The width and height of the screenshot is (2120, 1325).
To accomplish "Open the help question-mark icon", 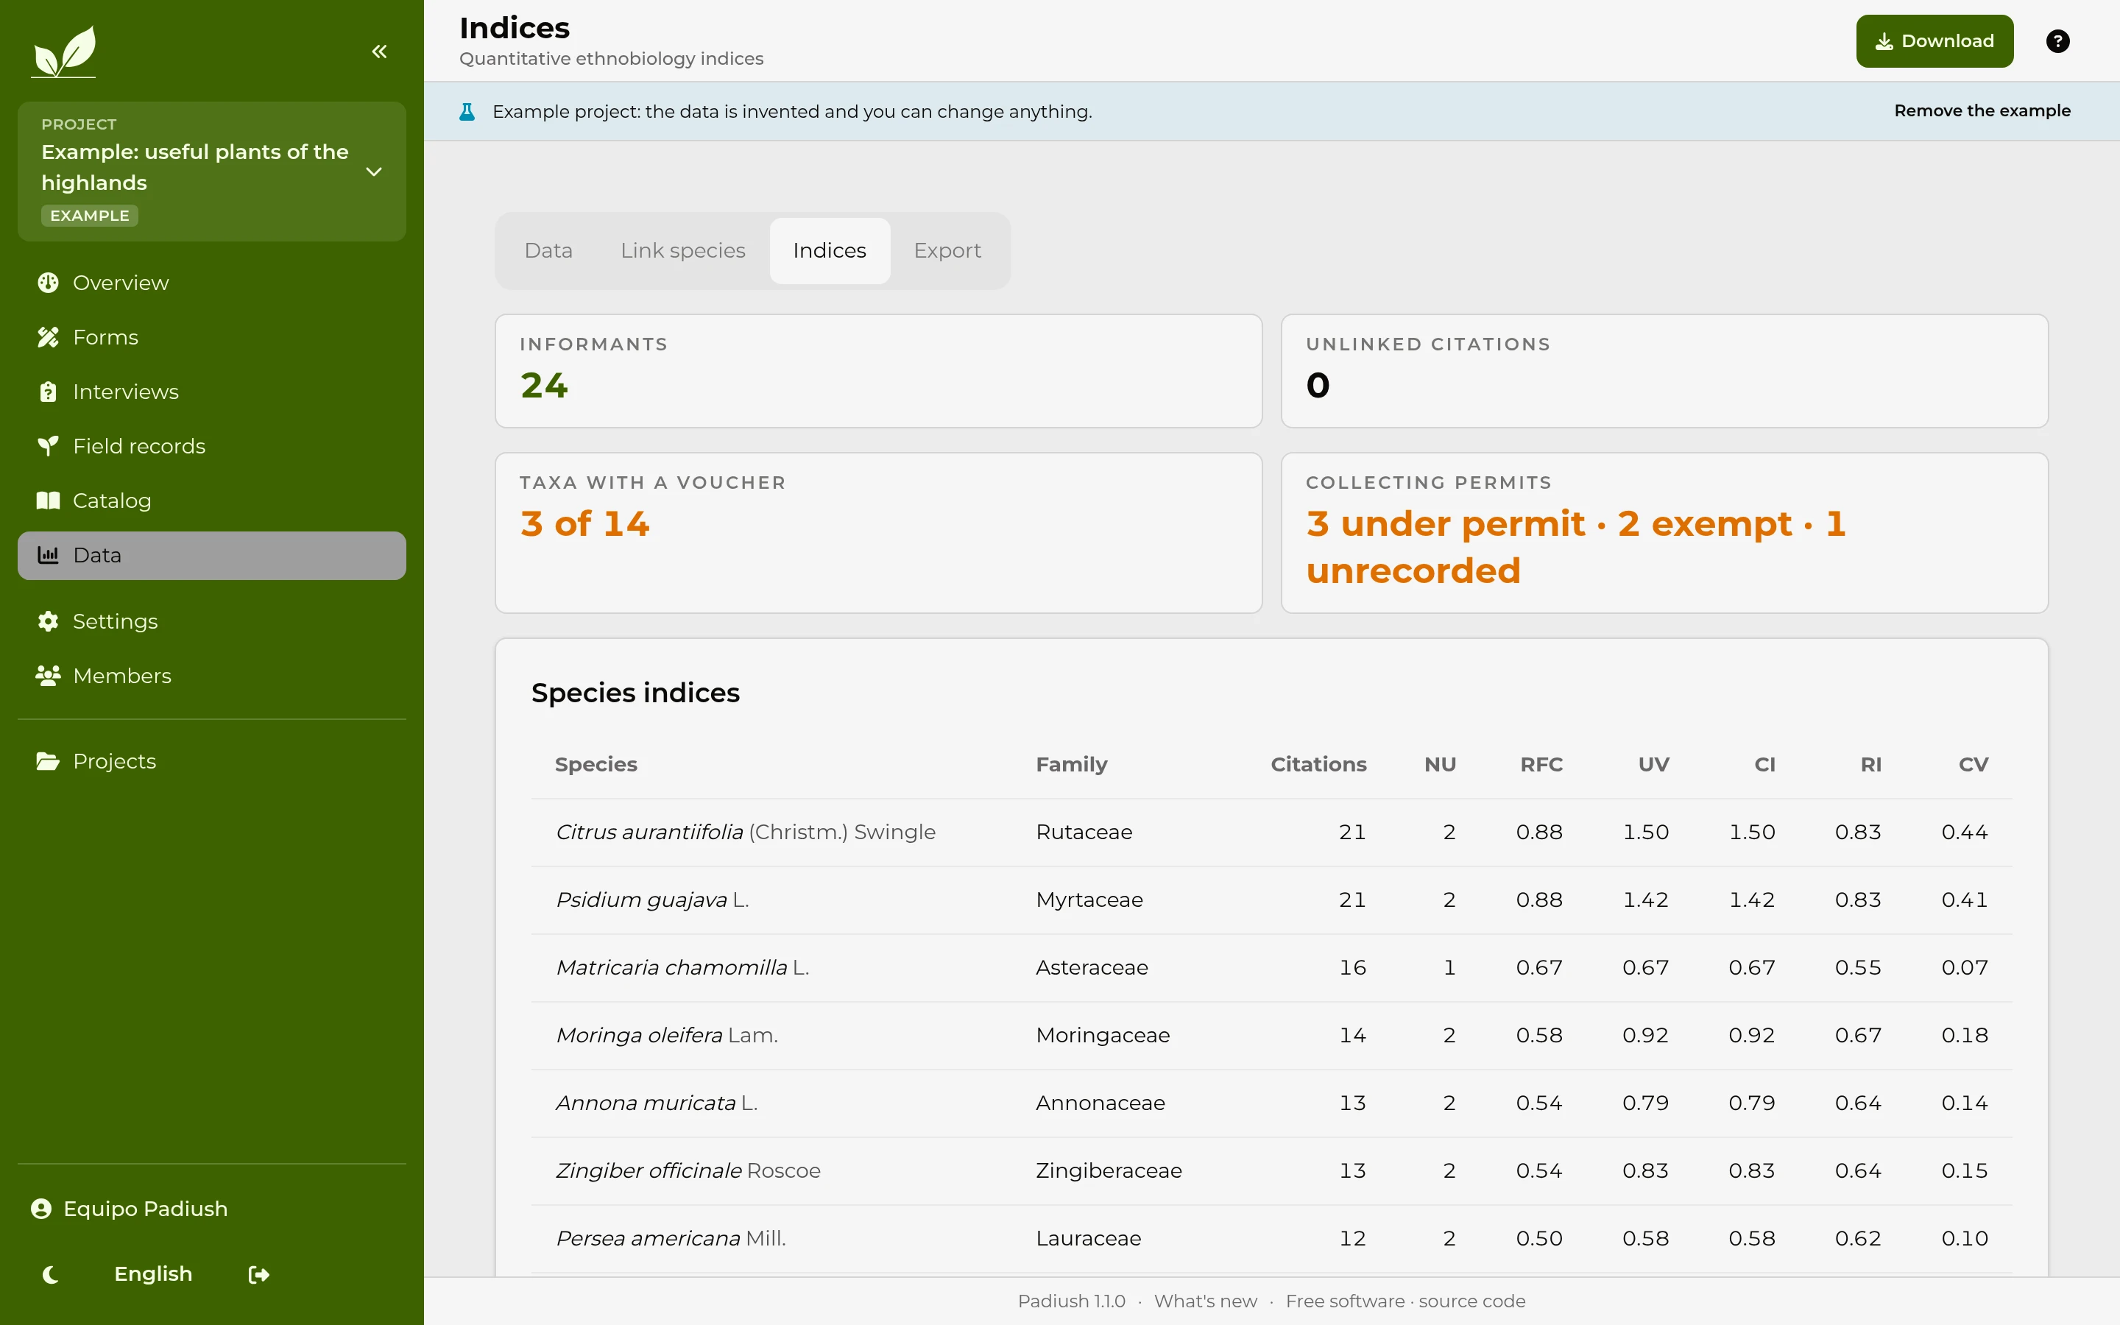I will tap(2057, 41).
